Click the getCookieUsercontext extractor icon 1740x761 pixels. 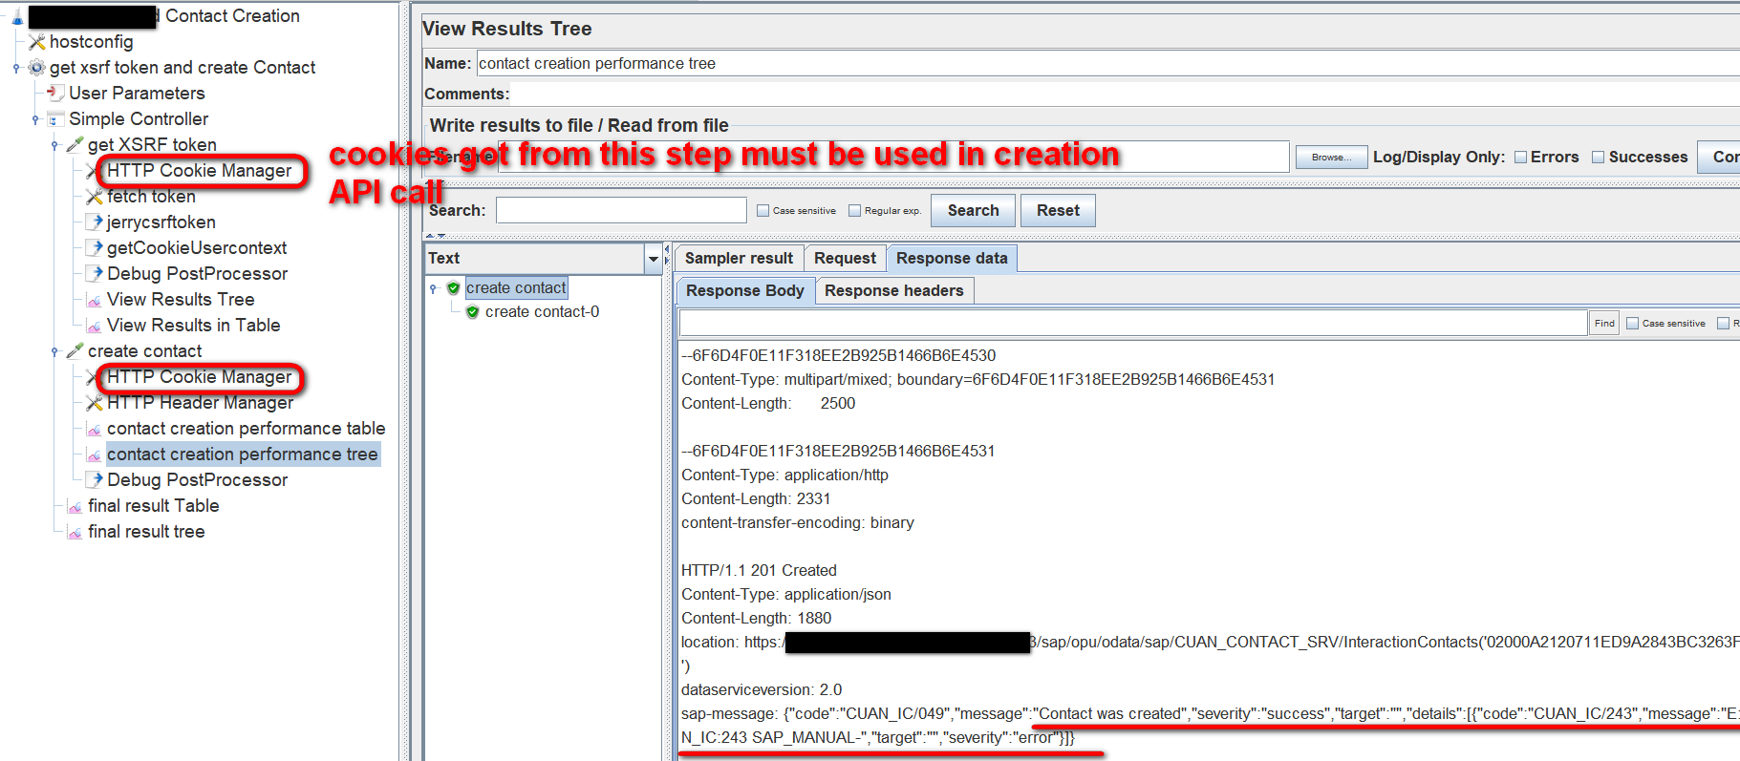tap(95, 248)
